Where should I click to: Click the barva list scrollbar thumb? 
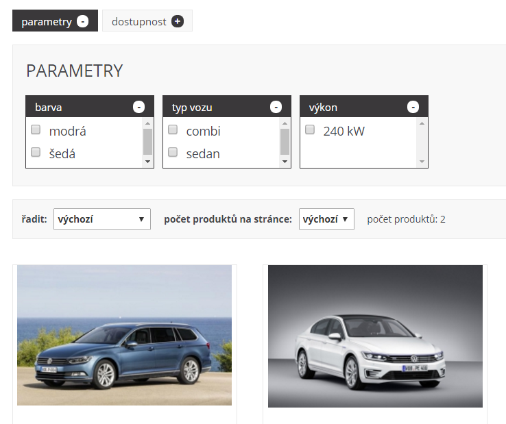coord(147,142)
